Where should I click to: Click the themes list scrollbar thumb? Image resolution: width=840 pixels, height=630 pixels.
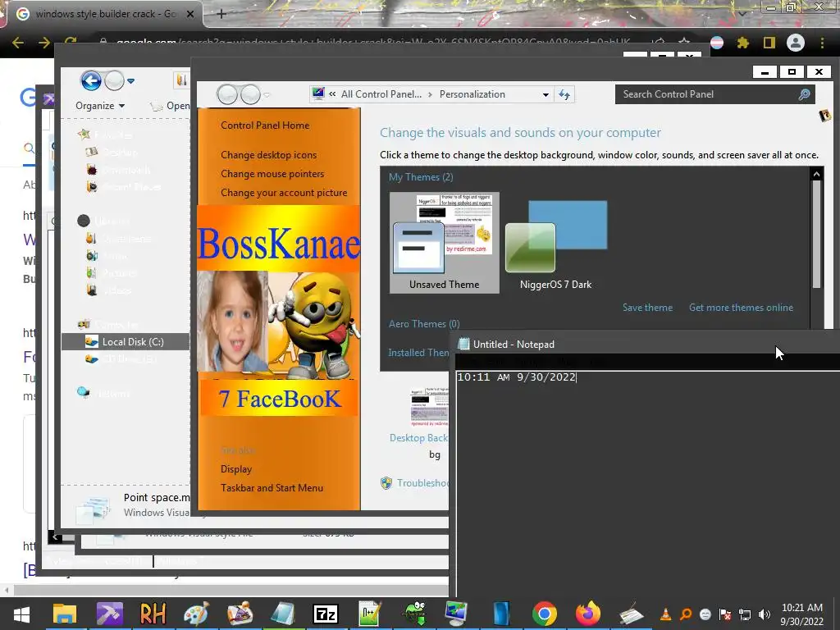click(816, 234)
